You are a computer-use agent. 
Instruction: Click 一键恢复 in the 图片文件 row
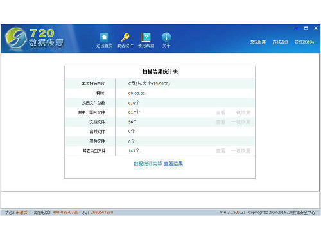[x=241, y=112]
